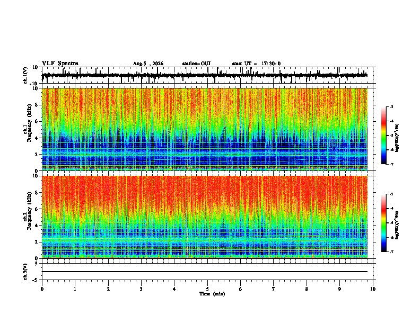This screenshot has height=324, width=420.
Task: Click the "-3" label on ch.2 color scale
Action: [391, 194]
